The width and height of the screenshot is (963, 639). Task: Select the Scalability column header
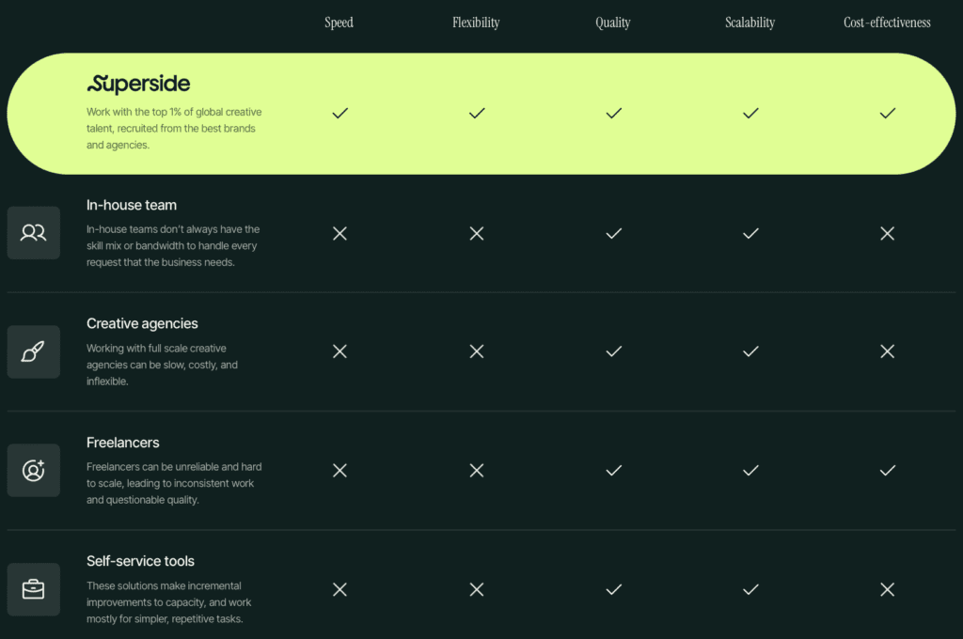pyautogui.click(x=750, y=23)
